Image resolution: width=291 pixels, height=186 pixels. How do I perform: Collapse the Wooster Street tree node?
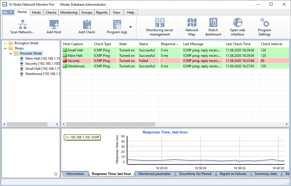tap(11, 54)
